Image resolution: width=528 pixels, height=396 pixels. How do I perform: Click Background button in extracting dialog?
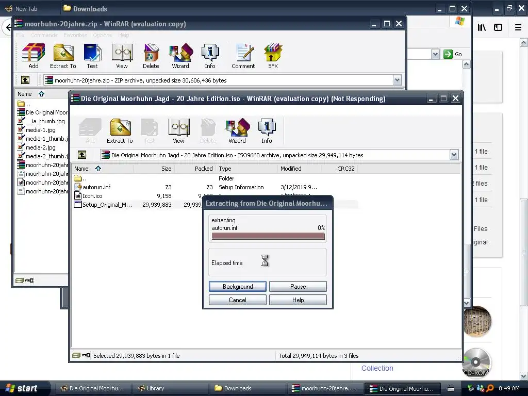pyautogui.click(x=238, y=287)
